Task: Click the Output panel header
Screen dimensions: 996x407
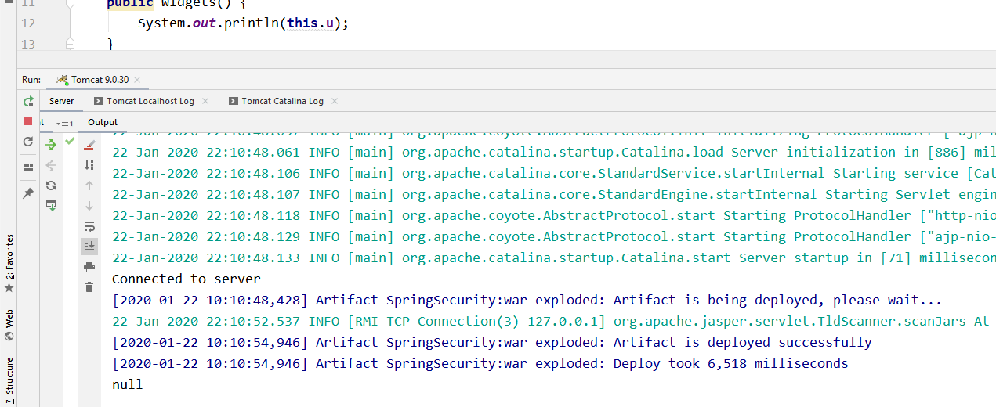Action: click(x=103, y=122)
